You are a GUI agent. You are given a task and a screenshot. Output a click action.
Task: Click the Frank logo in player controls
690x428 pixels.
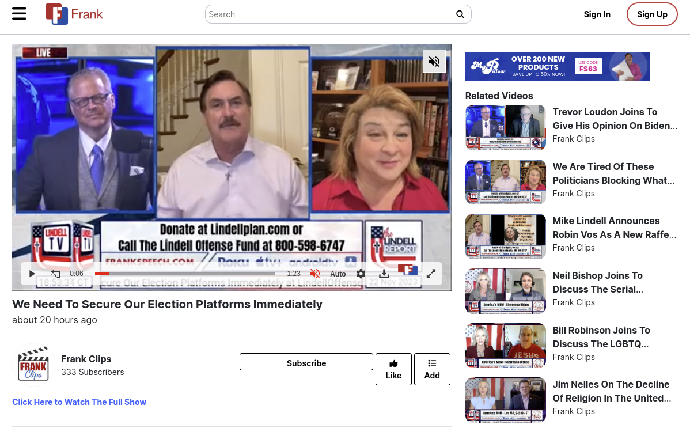click(408, 270)
